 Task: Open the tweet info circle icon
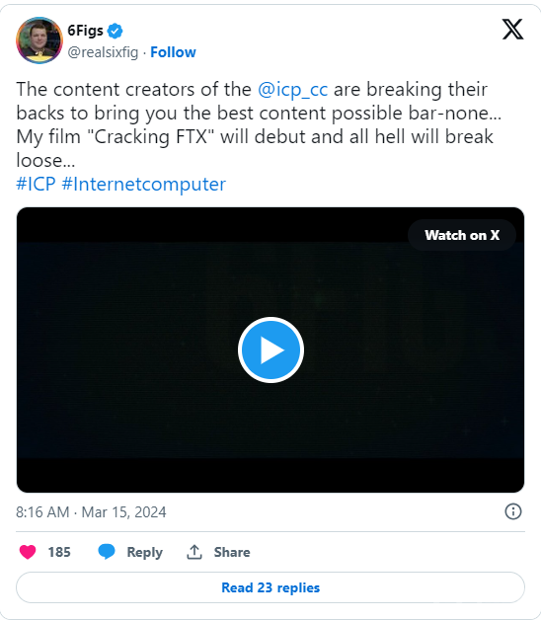(513, 511)
